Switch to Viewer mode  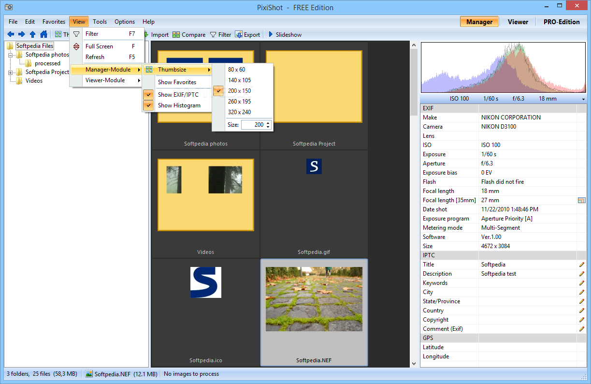click(x=518, y=22)
